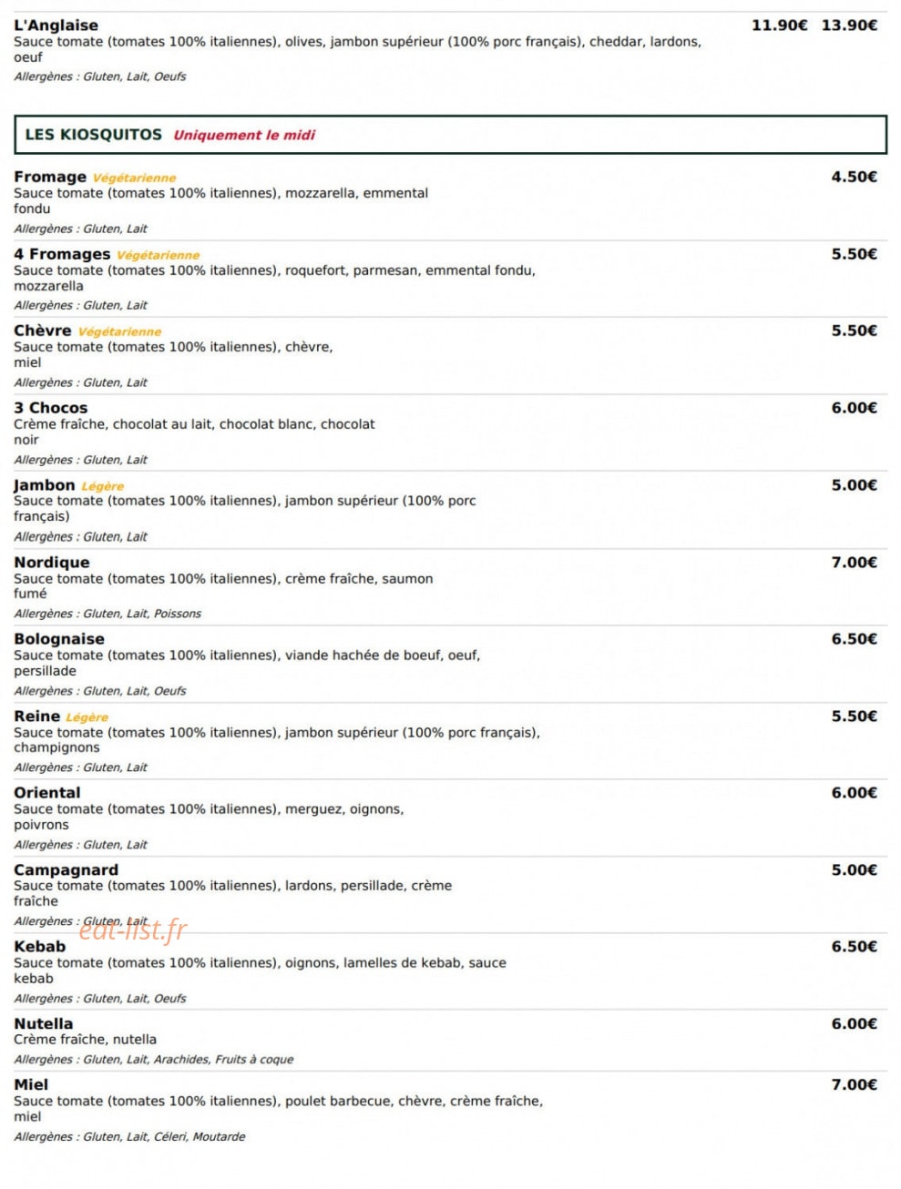This screenshot has height=1189, width=901.
Task: Click the 3 Chocos item name
Action: [51, 408]
